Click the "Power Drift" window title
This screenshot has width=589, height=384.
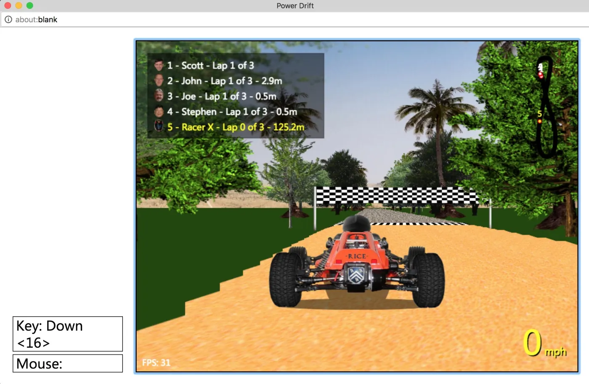click(x=295, y=5)
